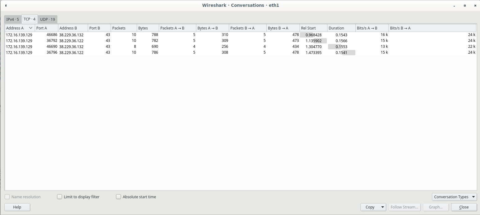Click Rel Start value 0.968428

pyautogui.click(x=313, y=35)
